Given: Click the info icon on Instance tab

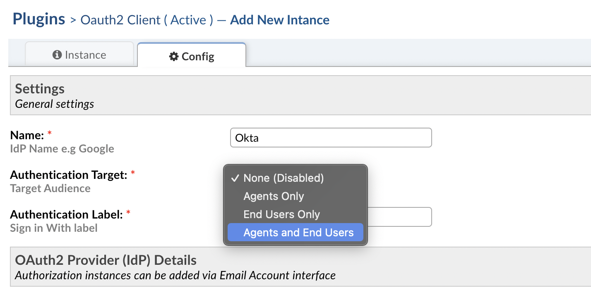Looking at the screenshot, I should pos(57,54).
